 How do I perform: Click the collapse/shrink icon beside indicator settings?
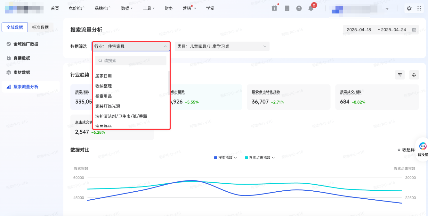pyautogui.click(x=414, y=75)
